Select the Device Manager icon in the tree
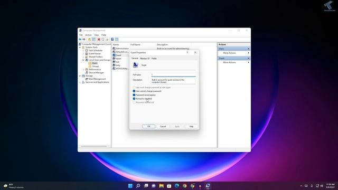338x190 pixels. pyautogui.click(x=87, y=73)
